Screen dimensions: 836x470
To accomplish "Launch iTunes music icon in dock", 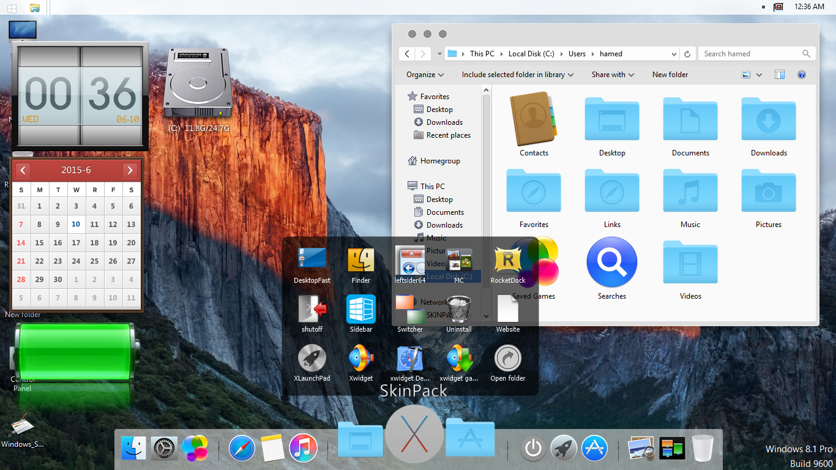I will click(304, 448).
